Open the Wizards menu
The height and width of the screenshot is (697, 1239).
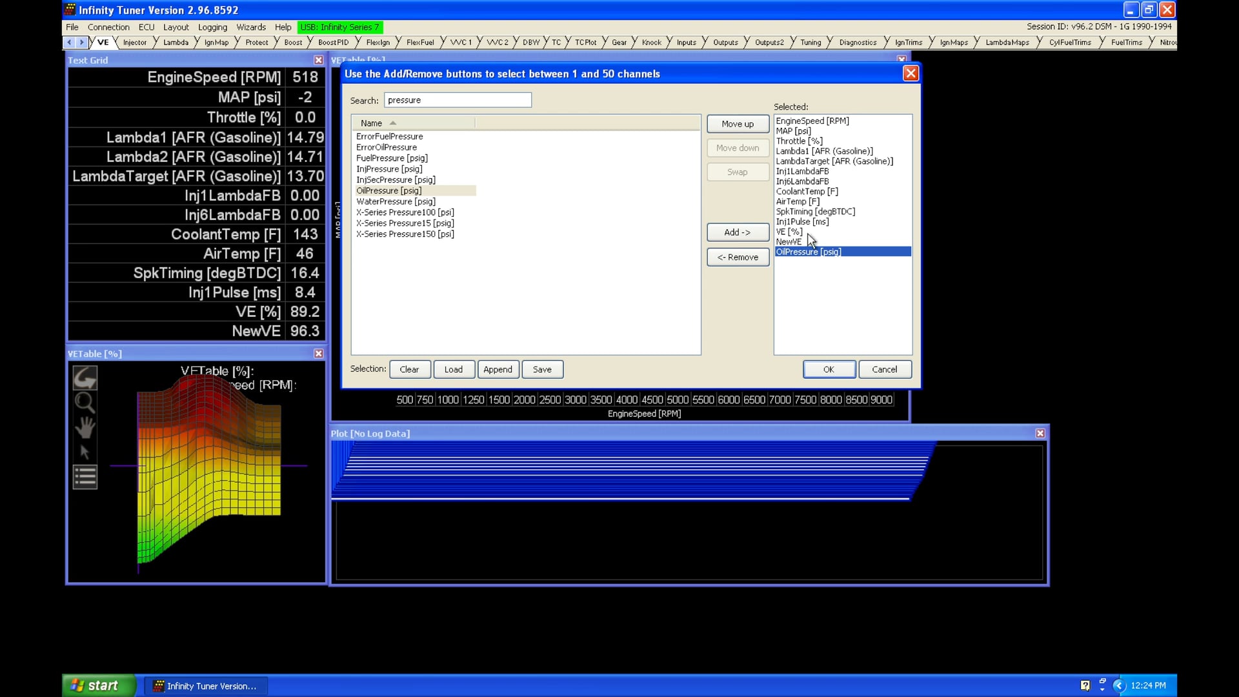tap(251, 27)
